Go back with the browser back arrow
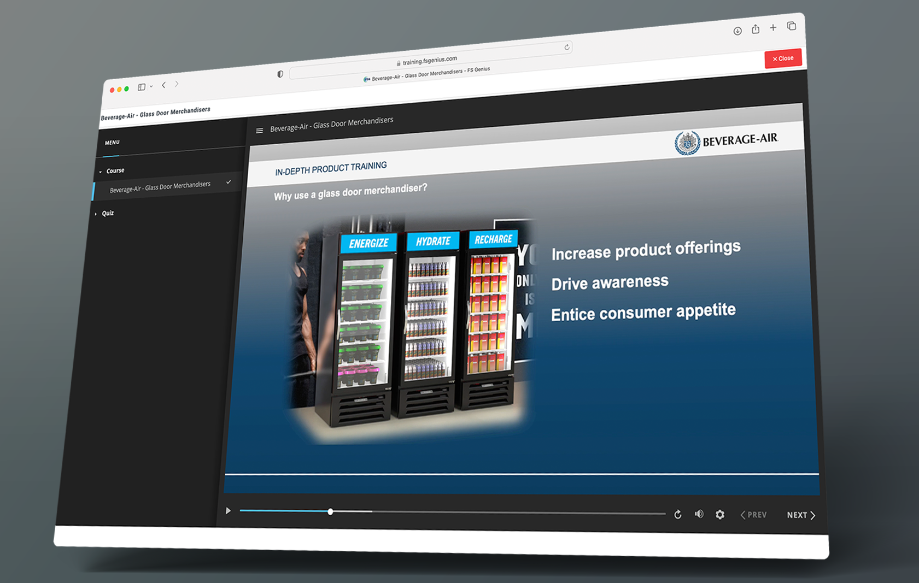 163,85
